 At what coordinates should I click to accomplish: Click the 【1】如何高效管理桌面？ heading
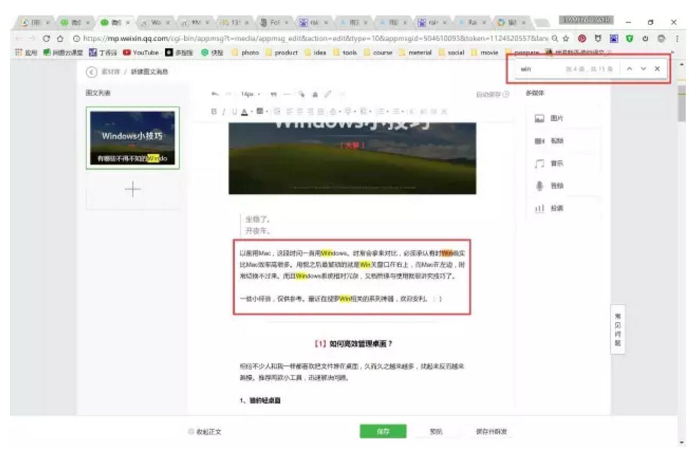pos(352,344)
